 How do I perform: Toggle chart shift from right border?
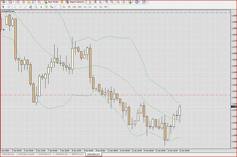coord(124,2)
